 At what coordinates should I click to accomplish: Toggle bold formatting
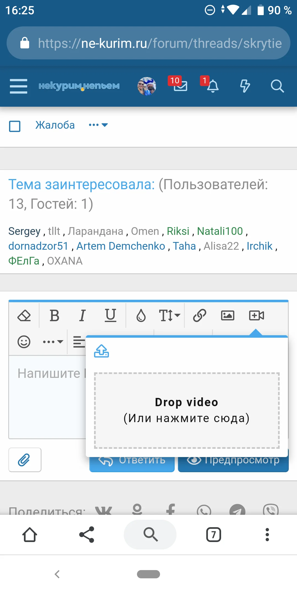54,315
